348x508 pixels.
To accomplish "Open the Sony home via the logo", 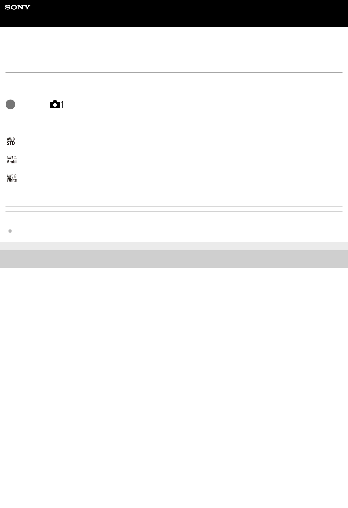I will pyautogui.click(x=17, y=7).
